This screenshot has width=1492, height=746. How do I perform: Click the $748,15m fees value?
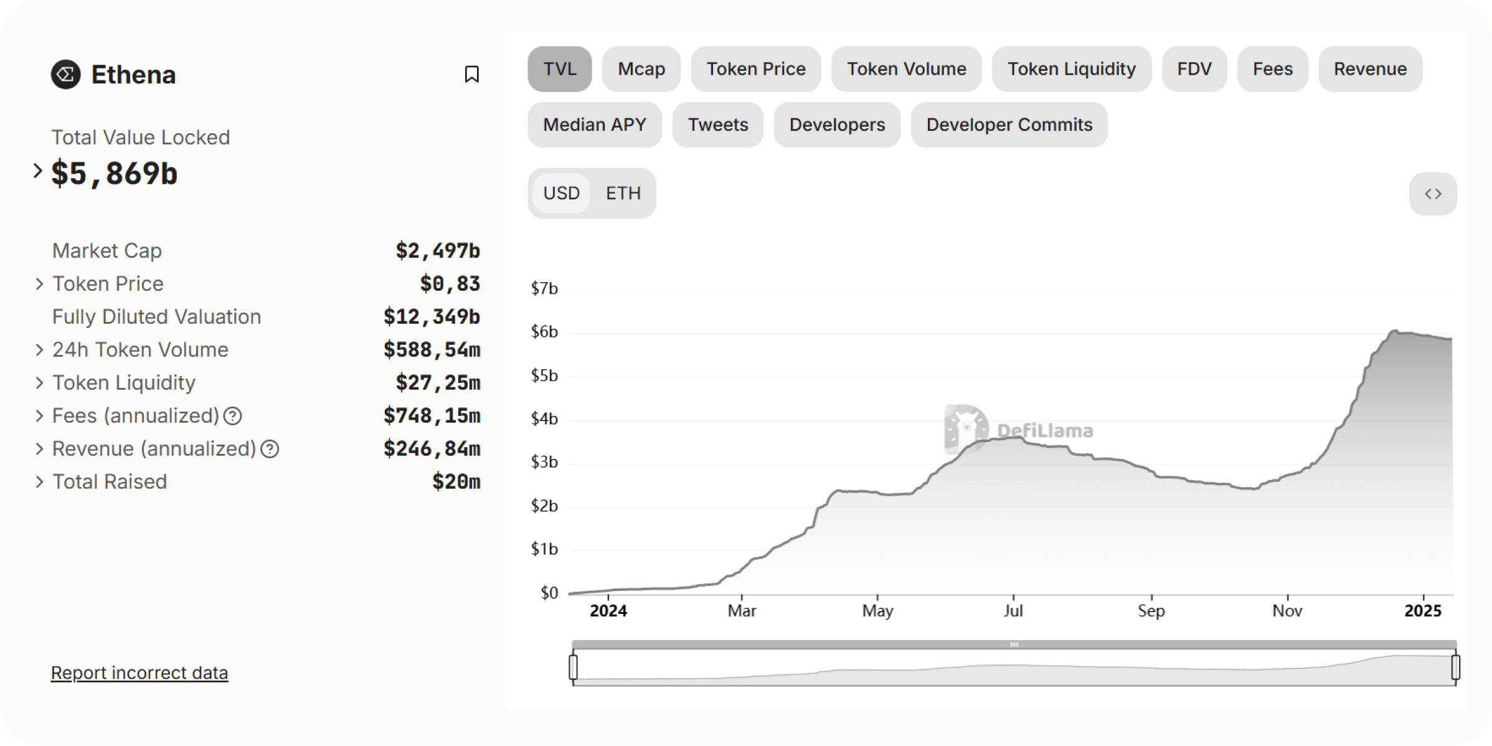click(x=432, y=415)
